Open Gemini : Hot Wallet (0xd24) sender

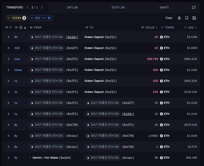[52, 158]
